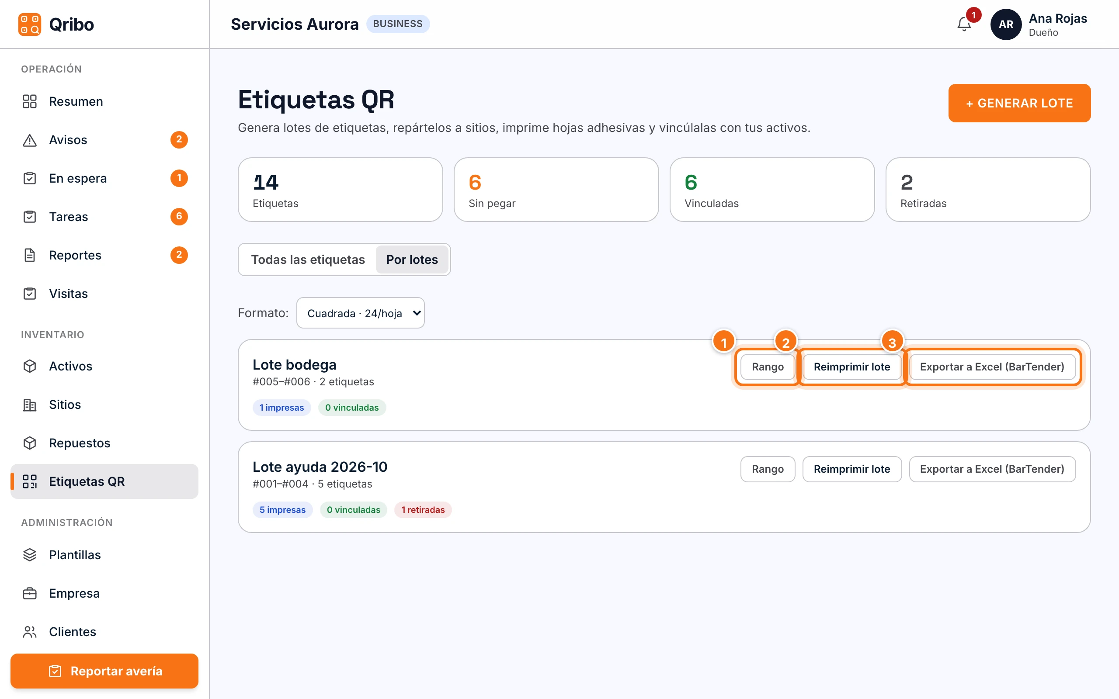The height and width of the screenshot is (699, 1119).
Task: Switch to Todas las etiquetas tab
Action: [x=308, y=260]
